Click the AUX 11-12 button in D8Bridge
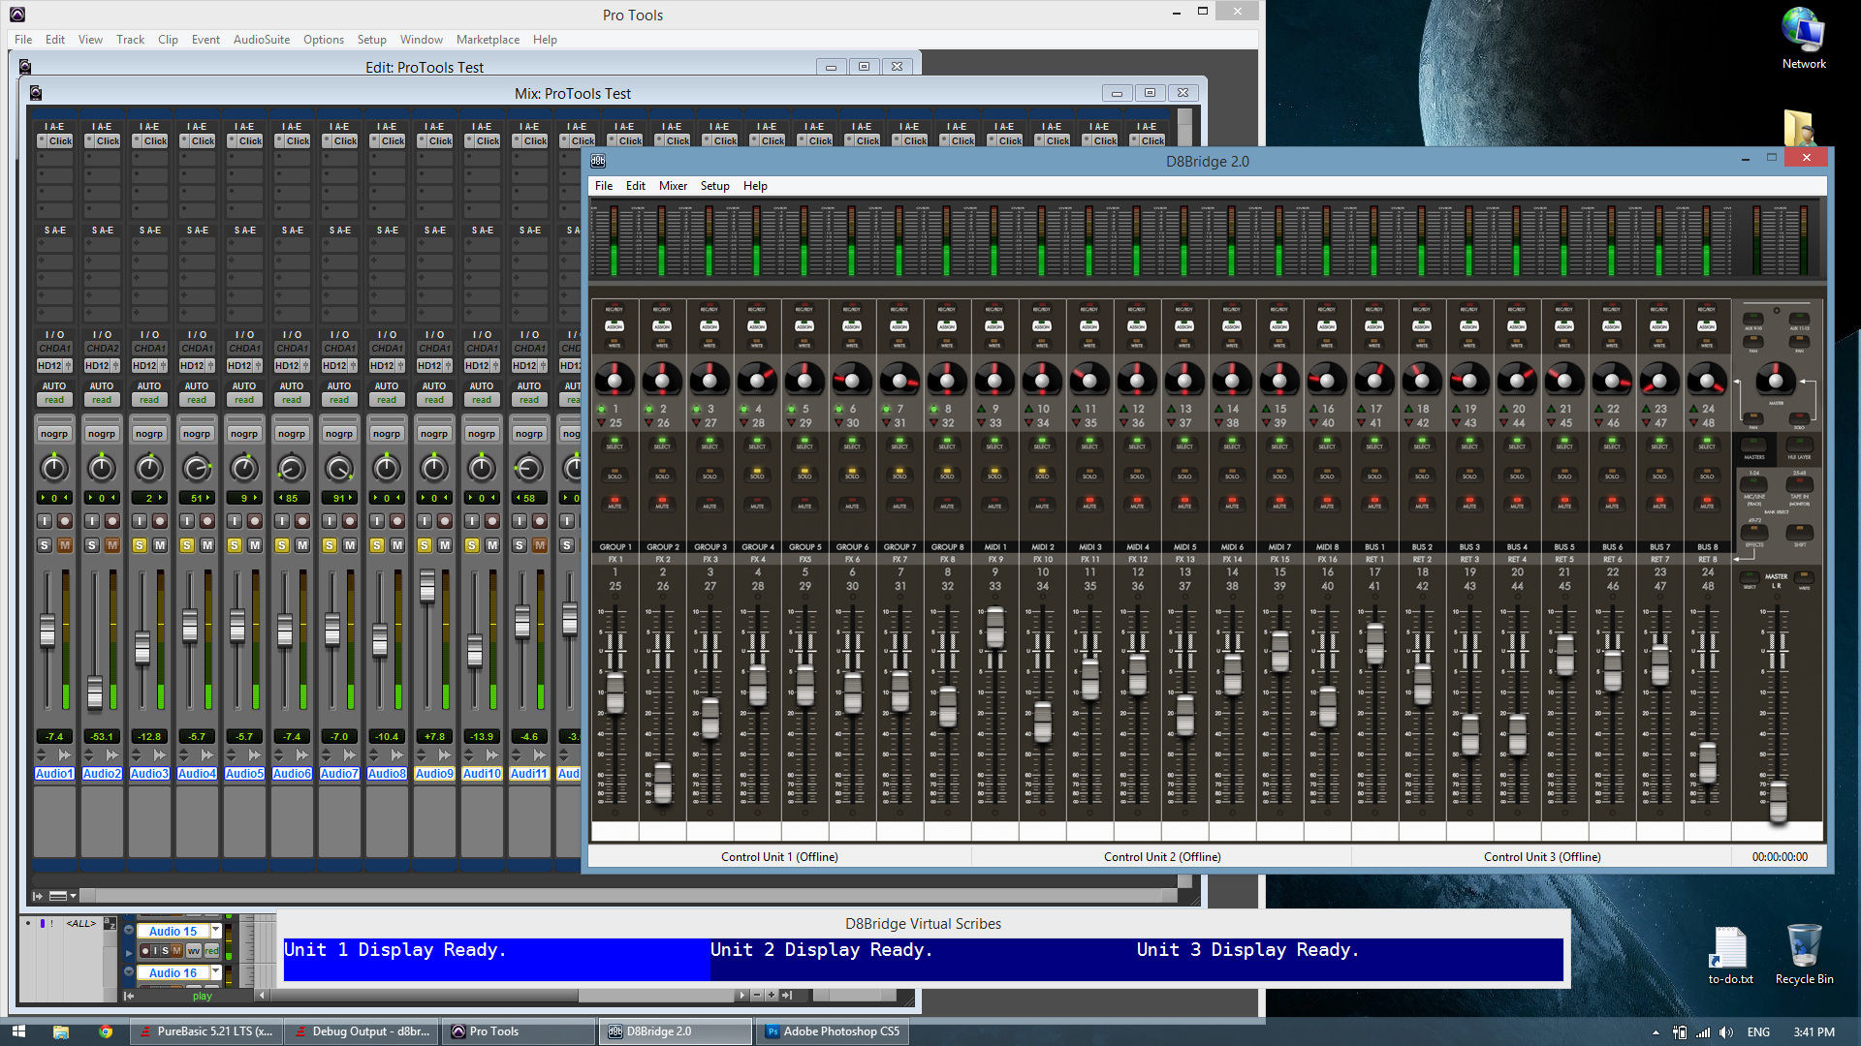 click(1799, 319)
